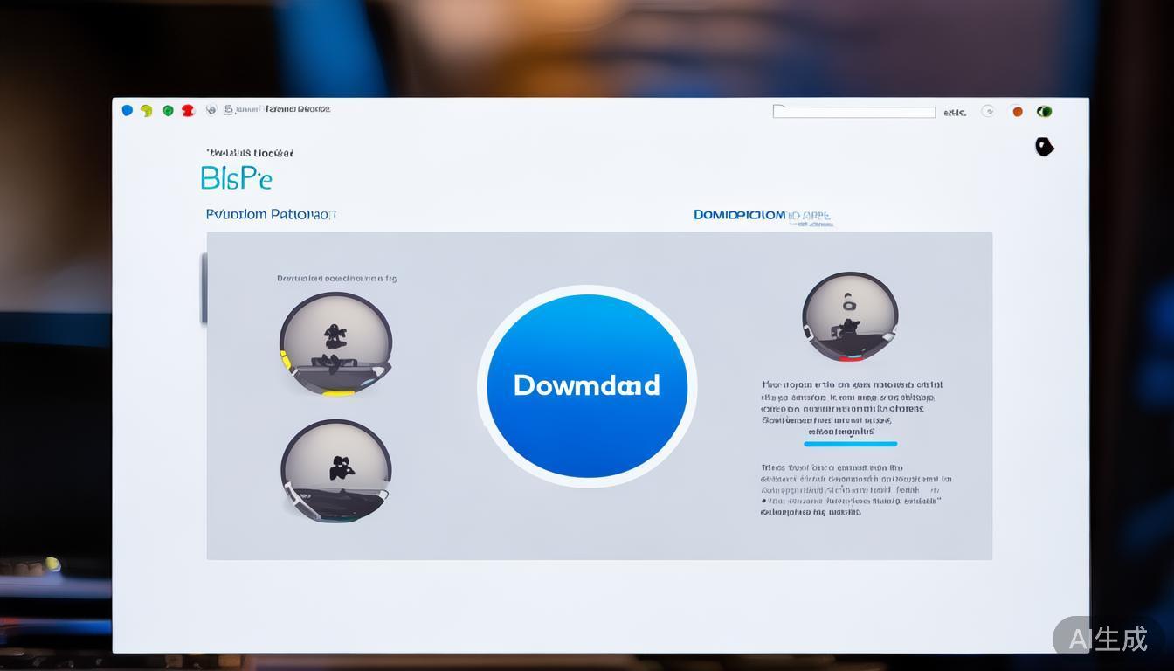Image resolution: width=1174 pixels, height=671 pixels.
Task: Click the red dot in the title bar
Action: click(188, 111)
